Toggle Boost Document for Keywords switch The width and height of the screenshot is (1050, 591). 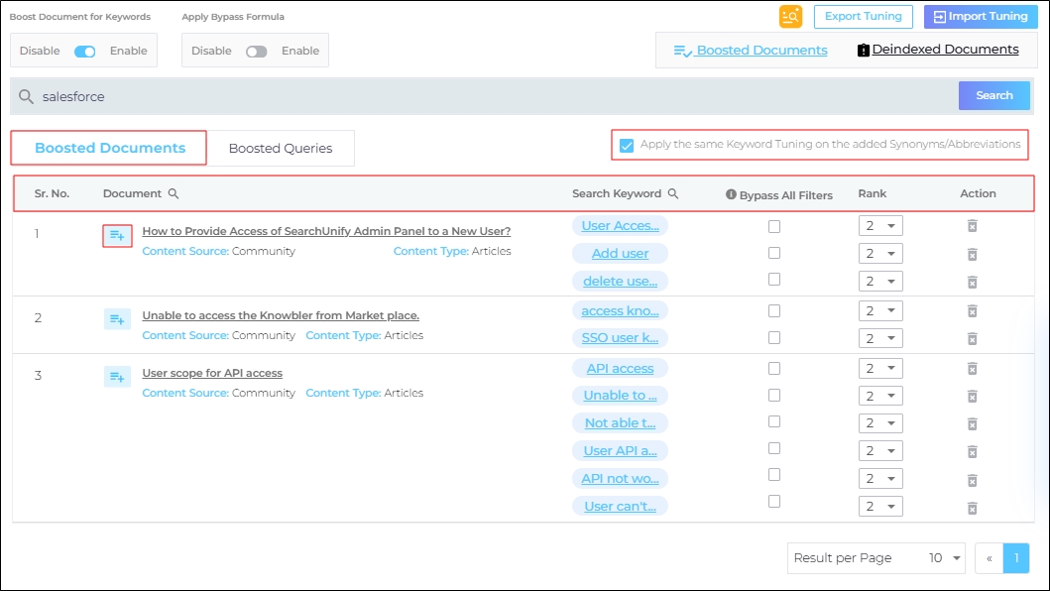(x=85, y=52)
